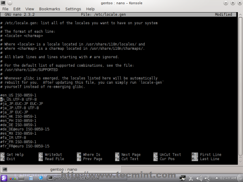Launch the file manager from panel

[31, 178]
